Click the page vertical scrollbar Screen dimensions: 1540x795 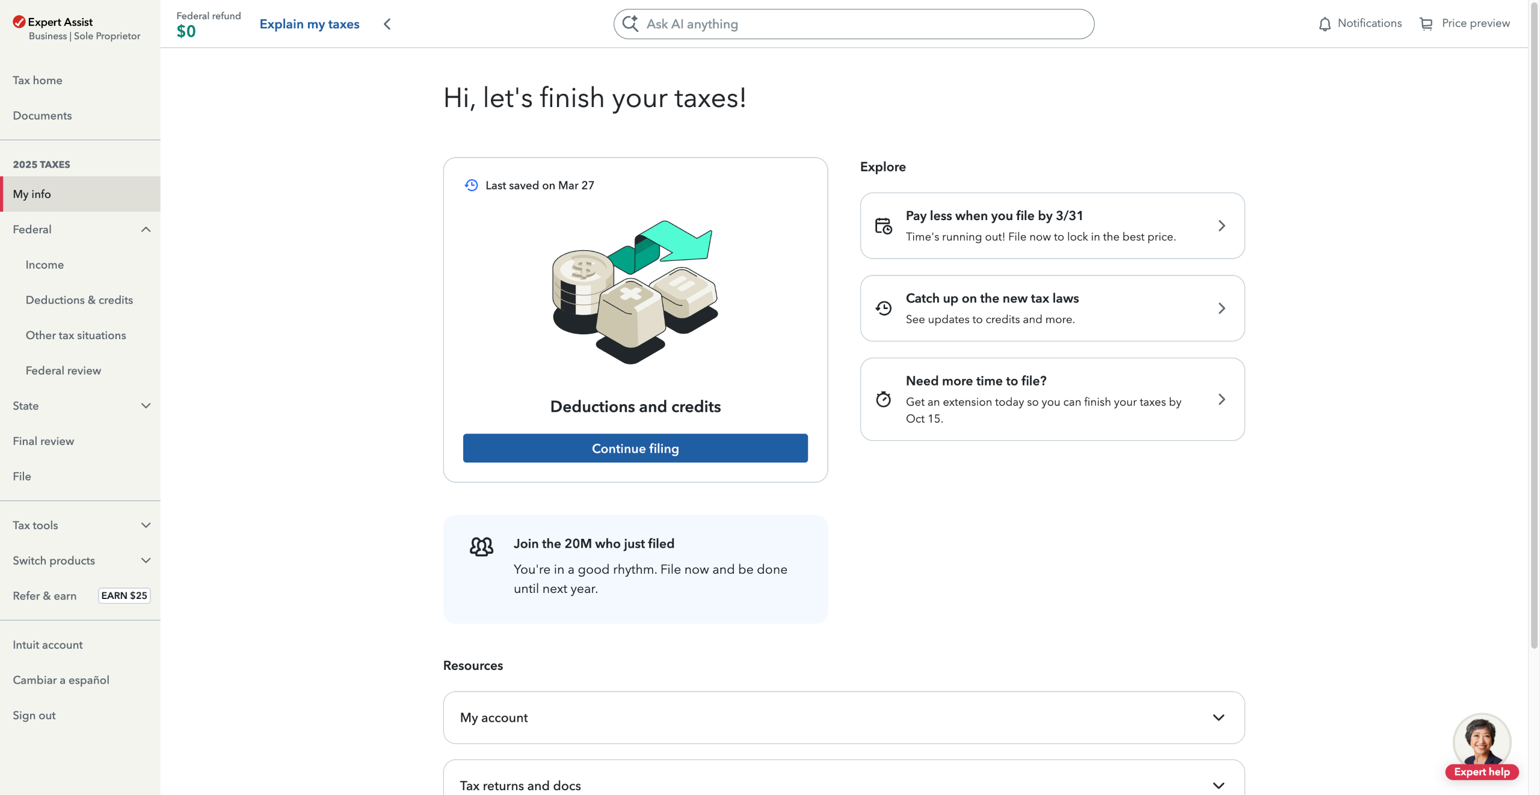point(1534,361)
